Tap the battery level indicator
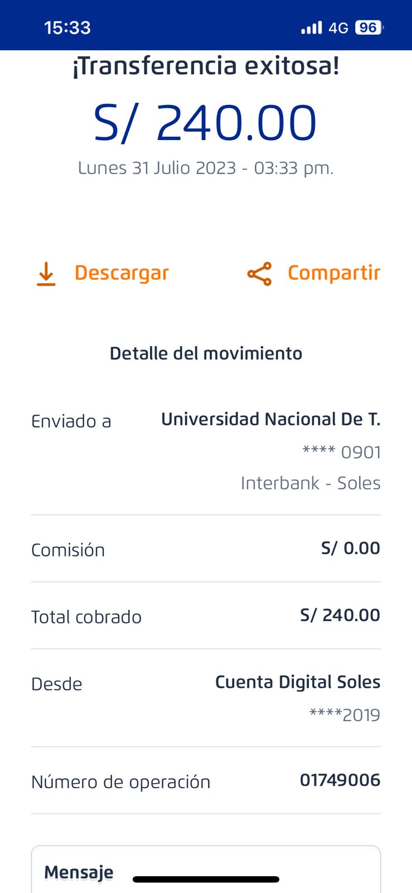 tap(369, 27)
